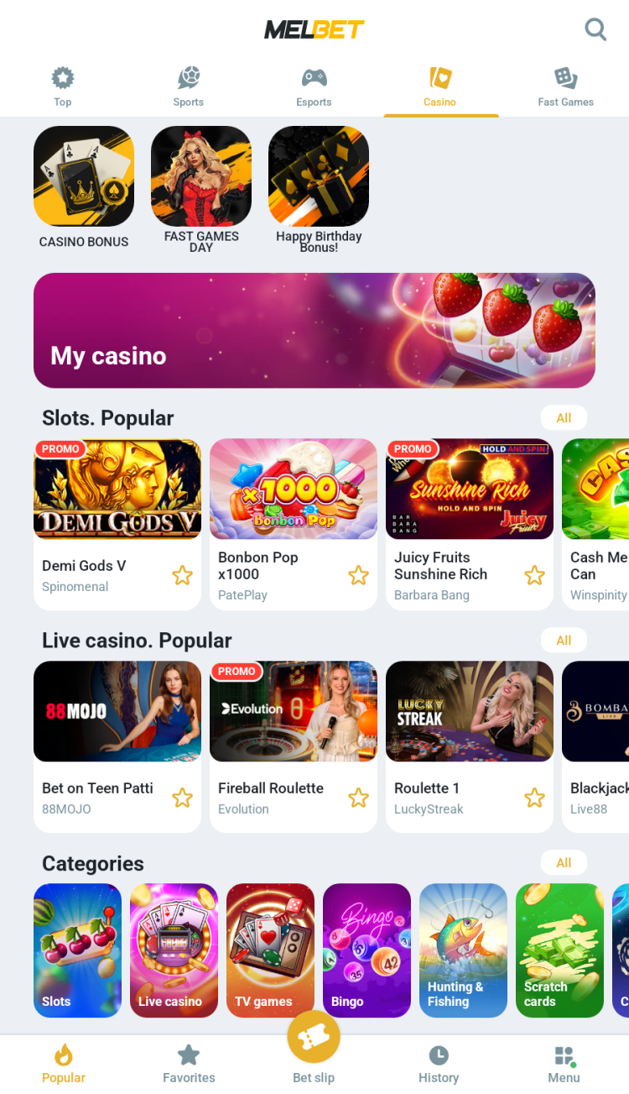The height and width of the screenshot is (1094, 629).
Task: Toggle favorite star for Bonbon Pop x1000
Action: pyautogui.click(x=358, y=575)
